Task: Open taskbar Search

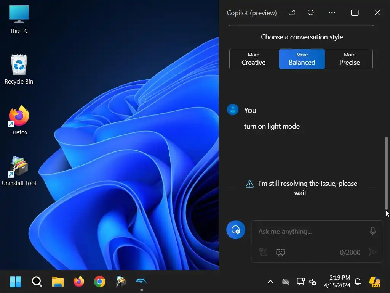Action: point(37,282)
